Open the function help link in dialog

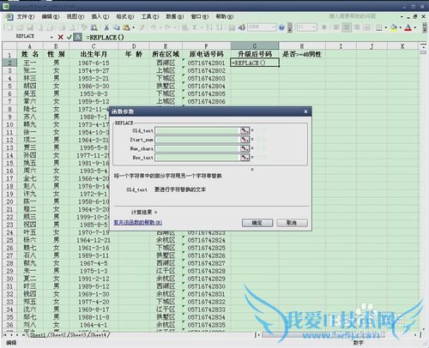[x=138, y=222]
